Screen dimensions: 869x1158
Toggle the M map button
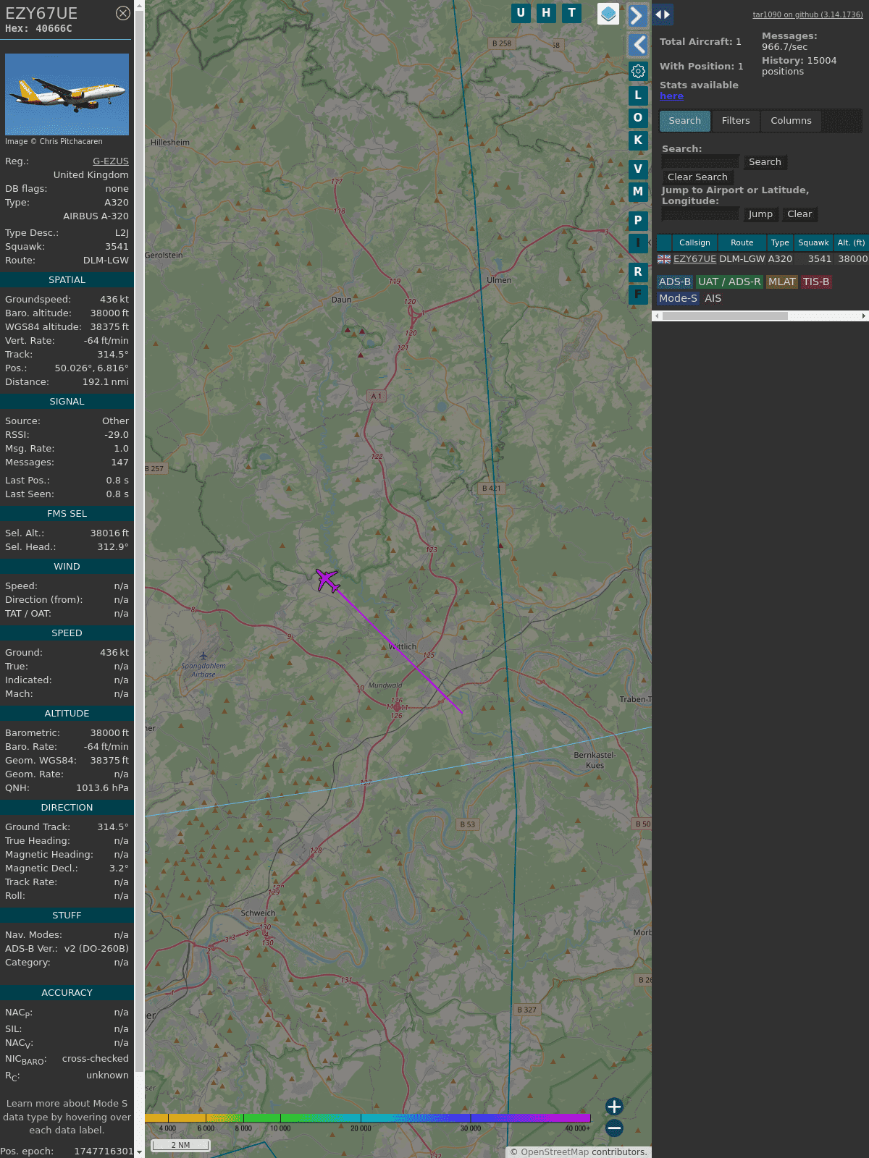638,191
